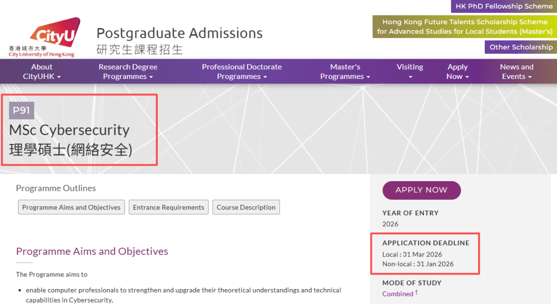Expand the Research Degree Programmes dropdown
This screenshot has height=304, width=557.
[x=127, y=71]
